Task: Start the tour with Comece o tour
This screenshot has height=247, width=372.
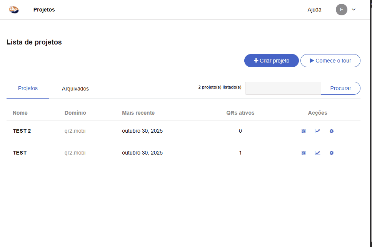Action: (x=330, y=61)
